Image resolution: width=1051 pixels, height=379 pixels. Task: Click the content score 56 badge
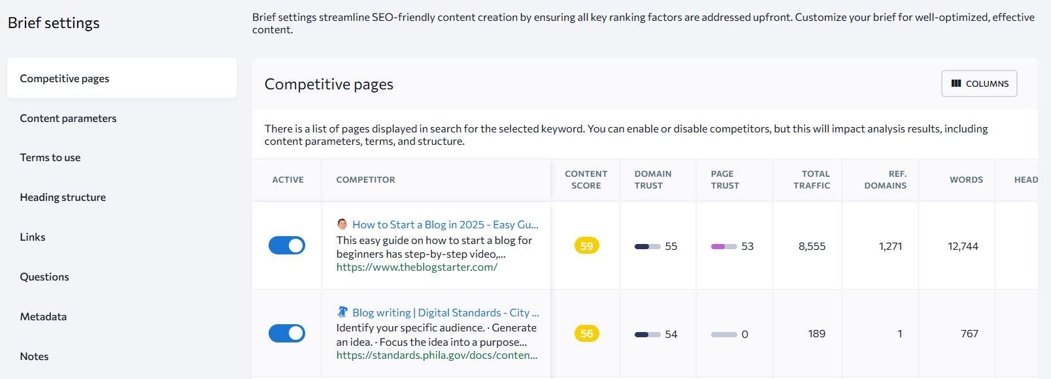pyautogui.click(x=587, y=333)
